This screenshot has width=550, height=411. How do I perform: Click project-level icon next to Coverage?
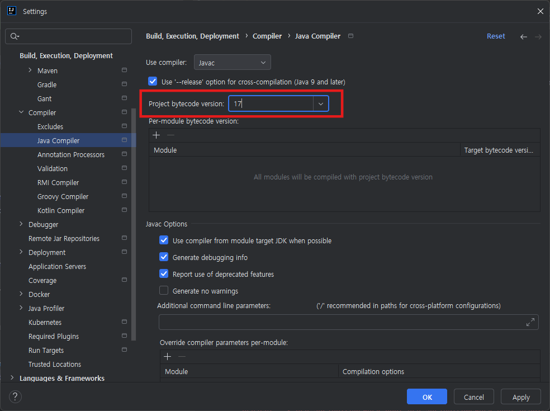tap(124, 280)
